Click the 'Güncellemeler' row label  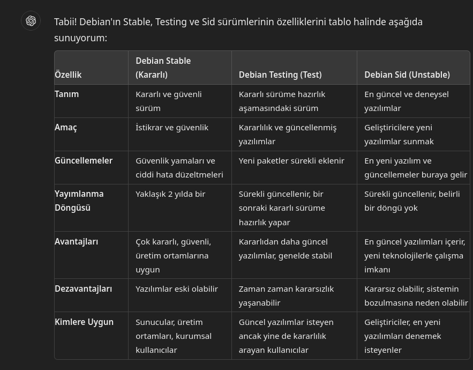84,160
